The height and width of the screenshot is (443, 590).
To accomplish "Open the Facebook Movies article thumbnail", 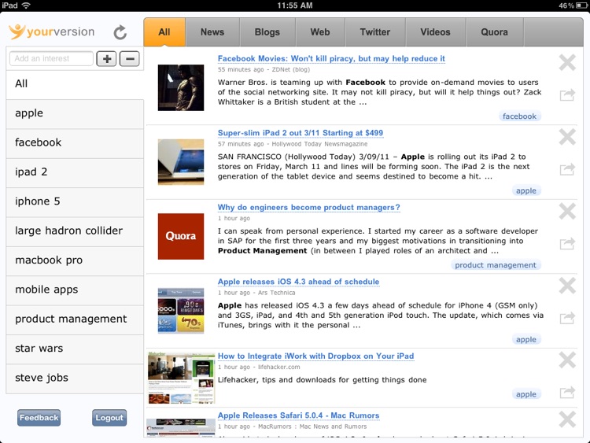I will pyautogui.click(x=181, y=87).
